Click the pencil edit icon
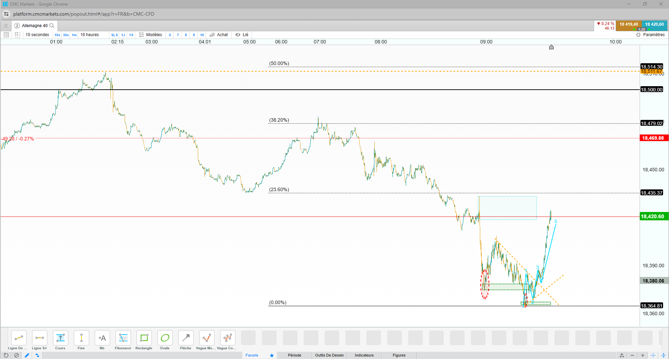 click(x=27, y=355)
